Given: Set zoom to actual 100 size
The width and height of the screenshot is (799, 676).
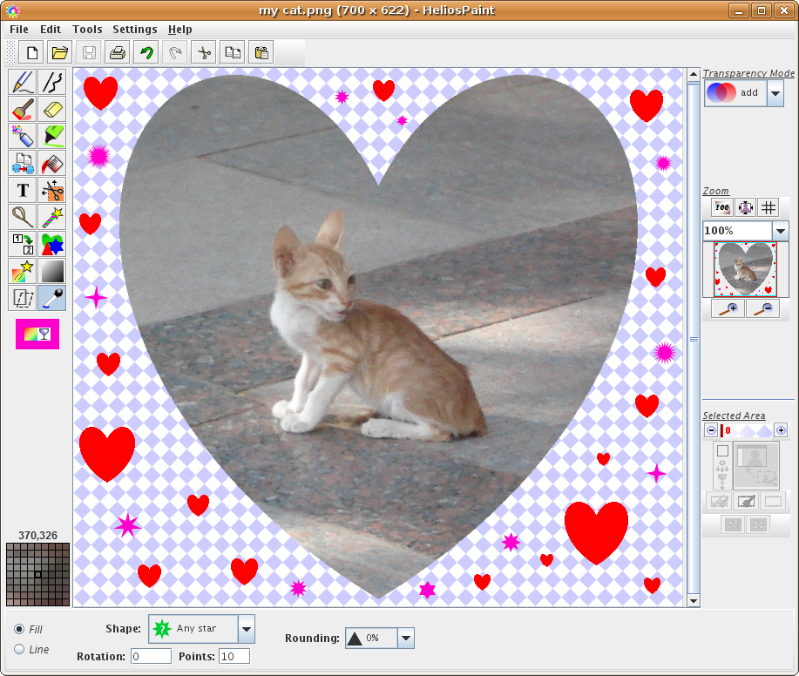Looking at the screenshot, I should 722,207.
